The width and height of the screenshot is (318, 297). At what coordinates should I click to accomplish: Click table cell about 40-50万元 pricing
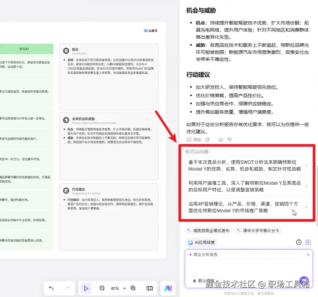tap(26, 159)
